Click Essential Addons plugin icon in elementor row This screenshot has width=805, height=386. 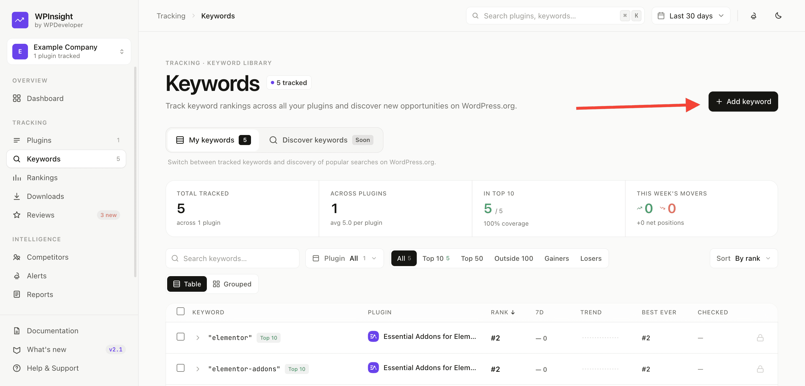373,337
